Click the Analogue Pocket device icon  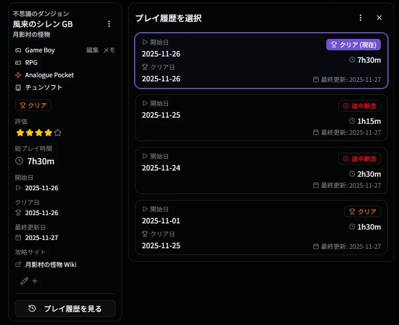coord(18,75)
